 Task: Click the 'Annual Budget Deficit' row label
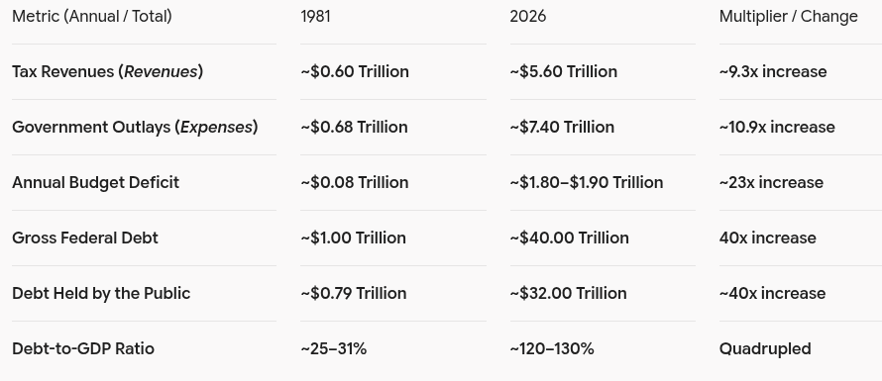[95, 183]
